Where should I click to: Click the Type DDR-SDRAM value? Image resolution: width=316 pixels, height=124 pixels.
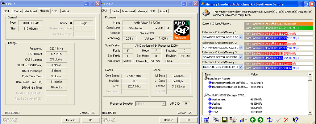pos(31,23)
